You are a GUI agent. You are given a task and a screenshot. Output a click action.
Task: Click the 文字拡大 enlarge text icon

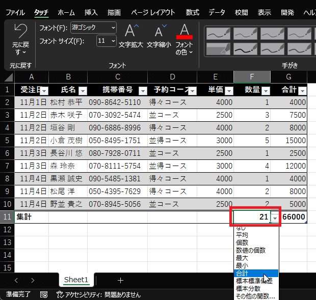click(x=131, y=32)
